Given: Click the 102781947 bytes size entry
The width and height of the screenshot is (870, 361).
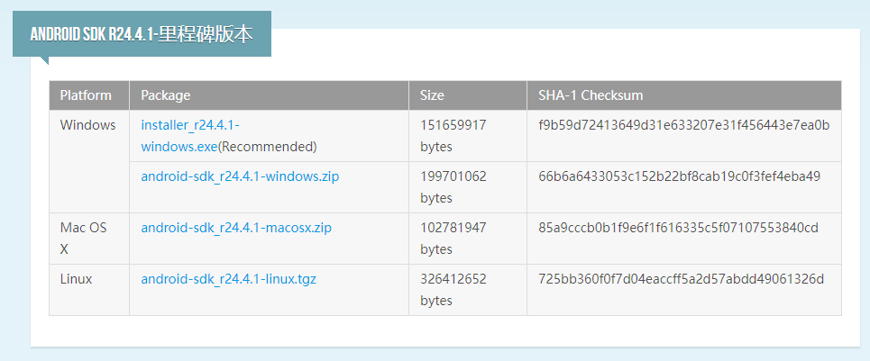Looking at the screenshot, I should [x=453, y=238].
